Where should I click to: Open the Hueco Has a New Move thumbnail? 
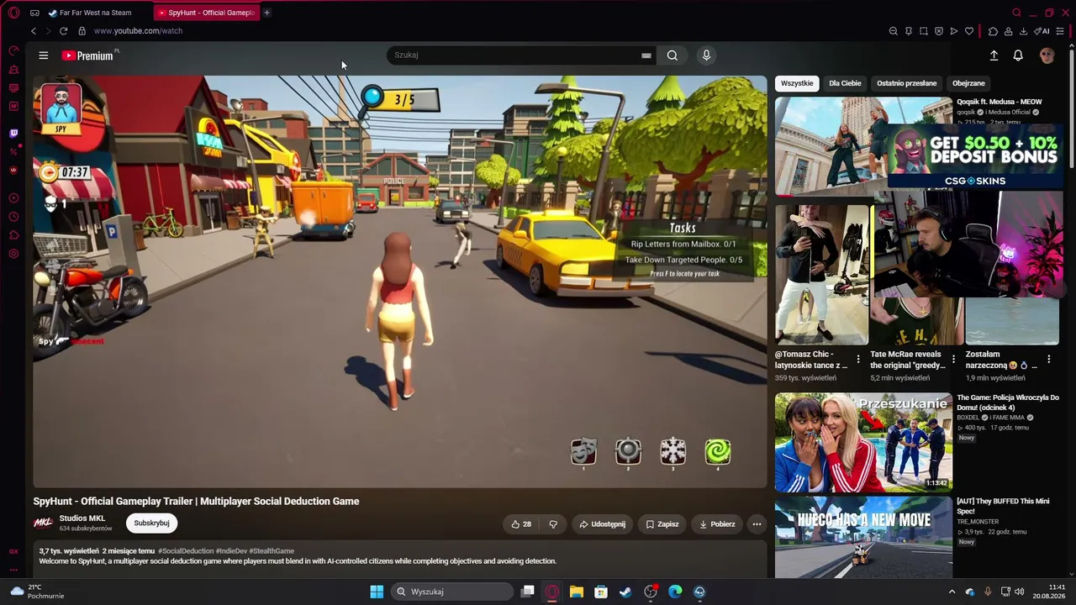863,538
